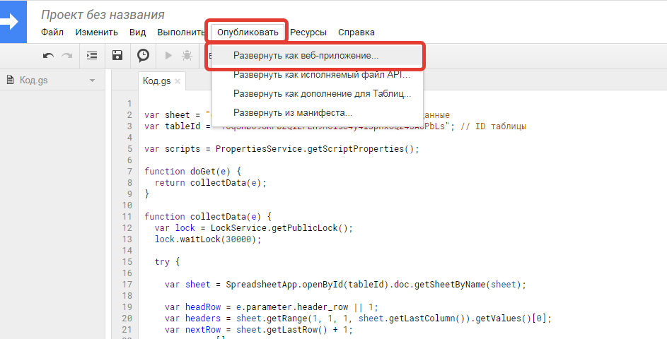Click the Apps Script blue arrow logo
The width and height of the screenshot is (667, 339).
coord(13,21)
